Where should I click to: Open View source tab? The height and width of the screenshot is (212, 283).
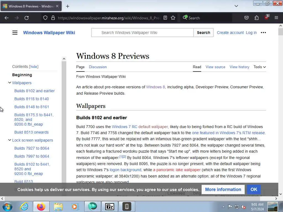215,67
